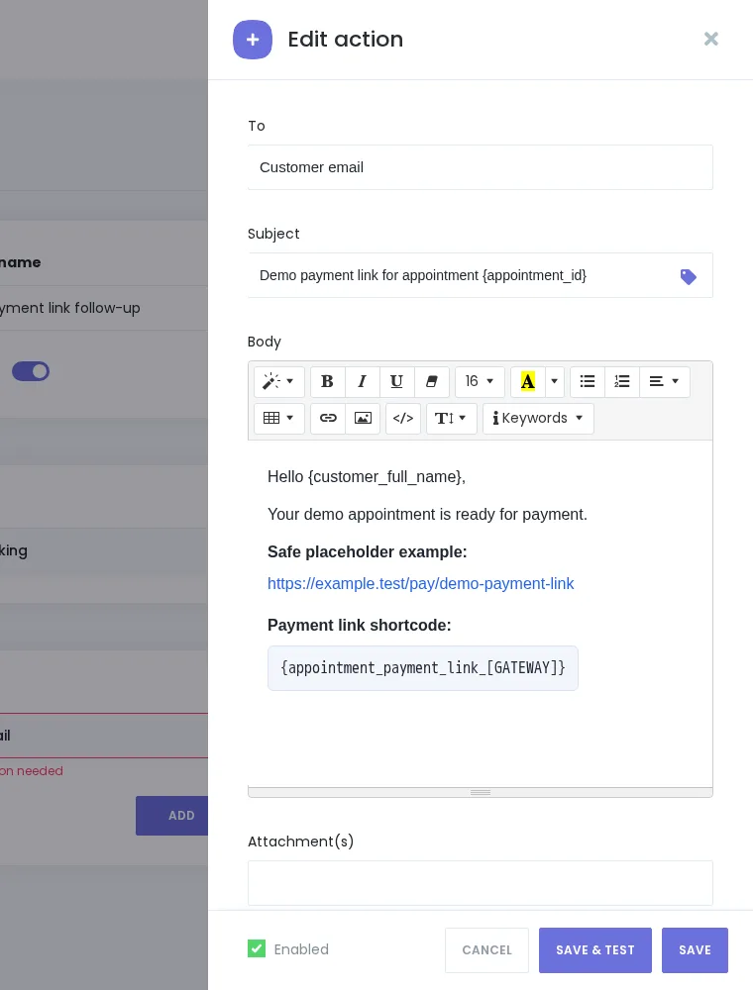Apply the yellow highlight color A button
753x990 pixels.
pyautogui.click(x=527, y=381)
